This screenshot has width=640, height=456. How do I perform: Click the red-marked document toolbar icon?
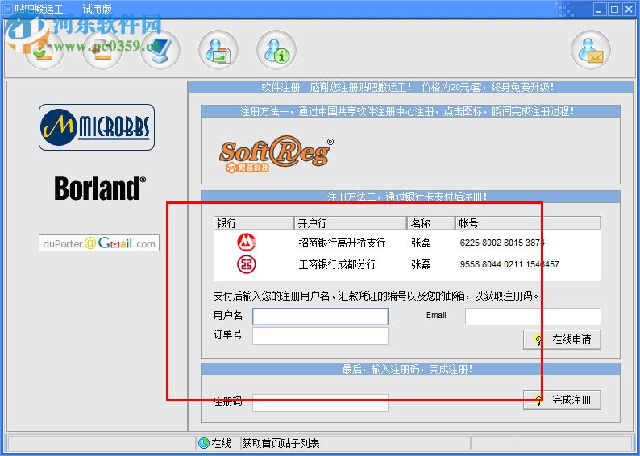pyautogui.click(x=102, y=50)
